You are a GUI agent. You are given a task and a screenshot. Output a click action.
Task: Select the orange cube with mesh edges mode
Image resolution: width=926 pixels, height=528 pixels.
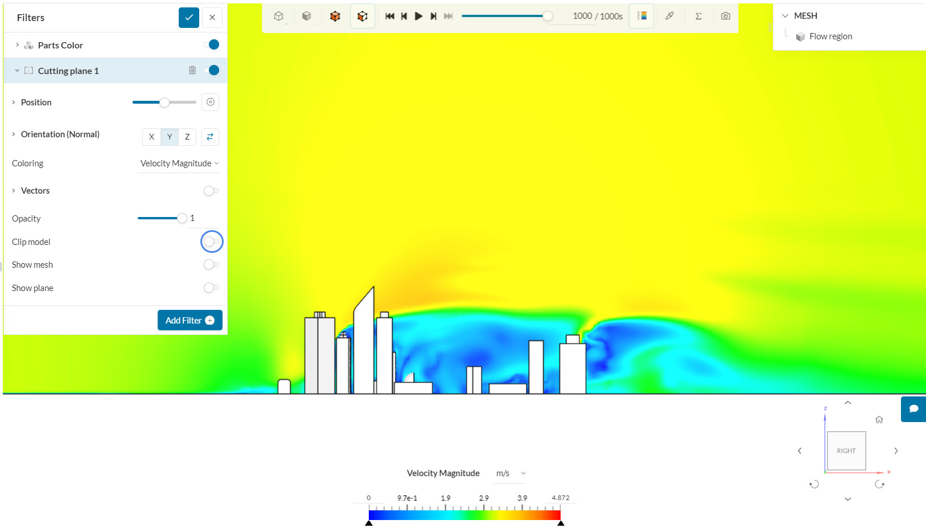coord(363,16)
